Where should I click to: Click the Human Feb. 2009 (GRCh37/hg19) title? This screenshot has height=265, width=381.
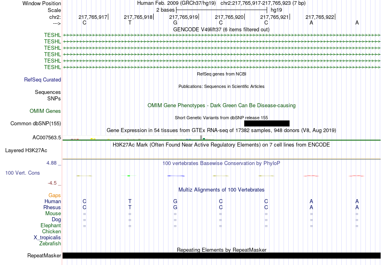click(176, 3)
